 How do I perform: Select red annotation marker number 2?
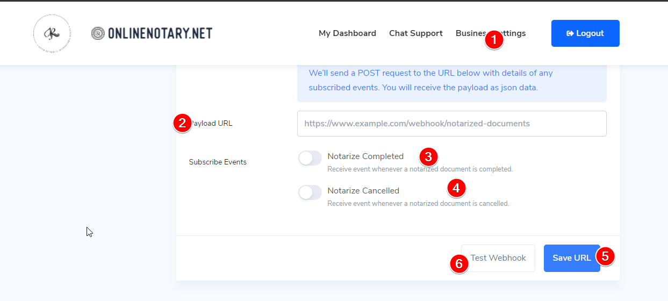pyautogui.click(x=182, y=123)
